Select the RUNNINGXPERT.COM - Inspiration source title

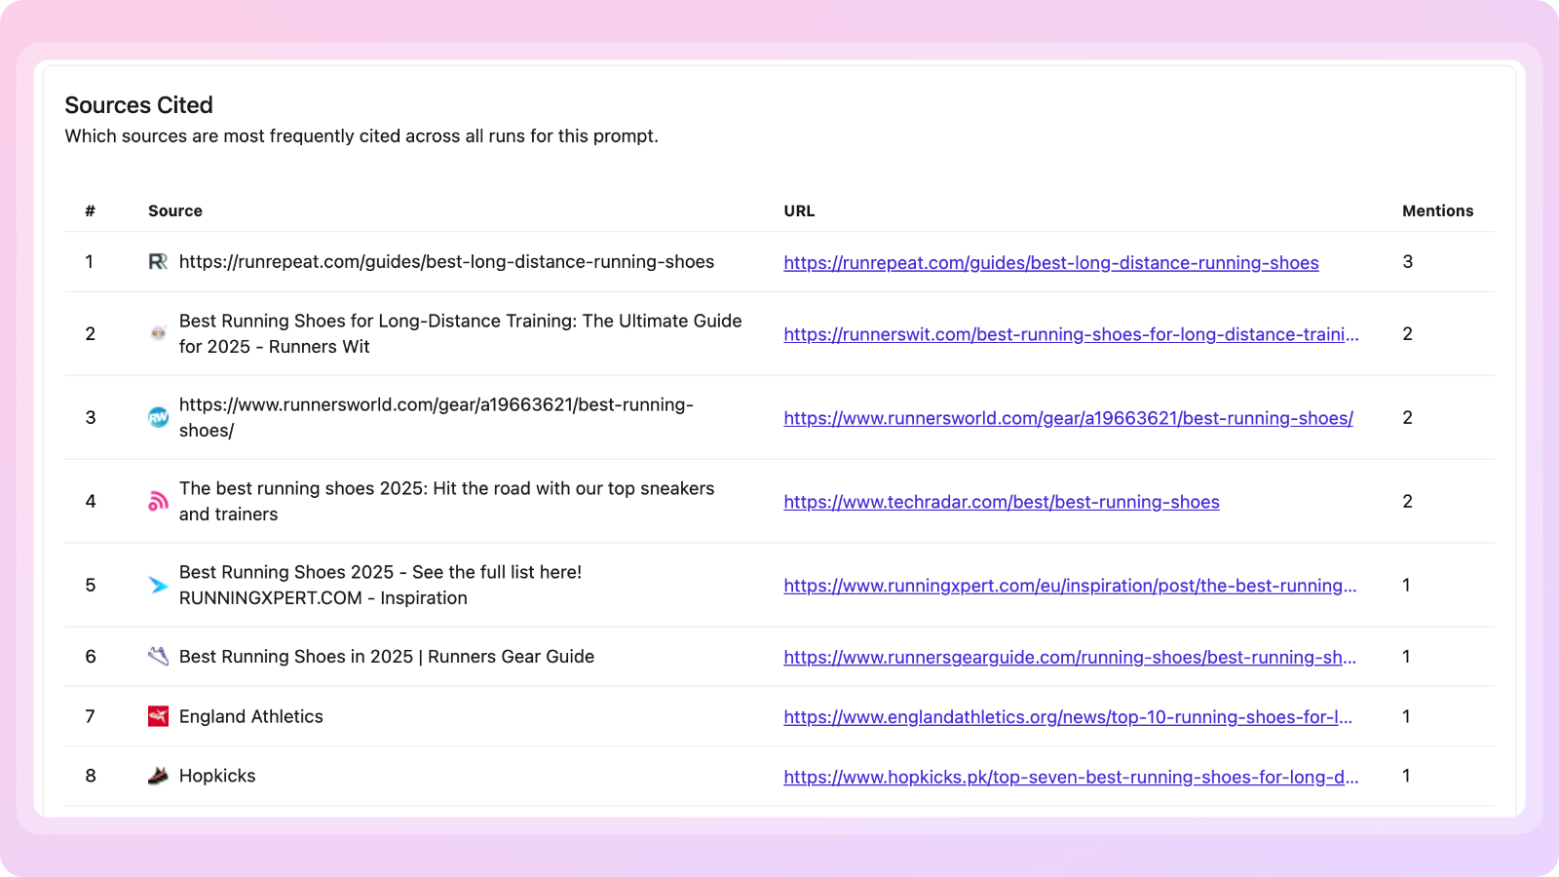click(380, 585)
